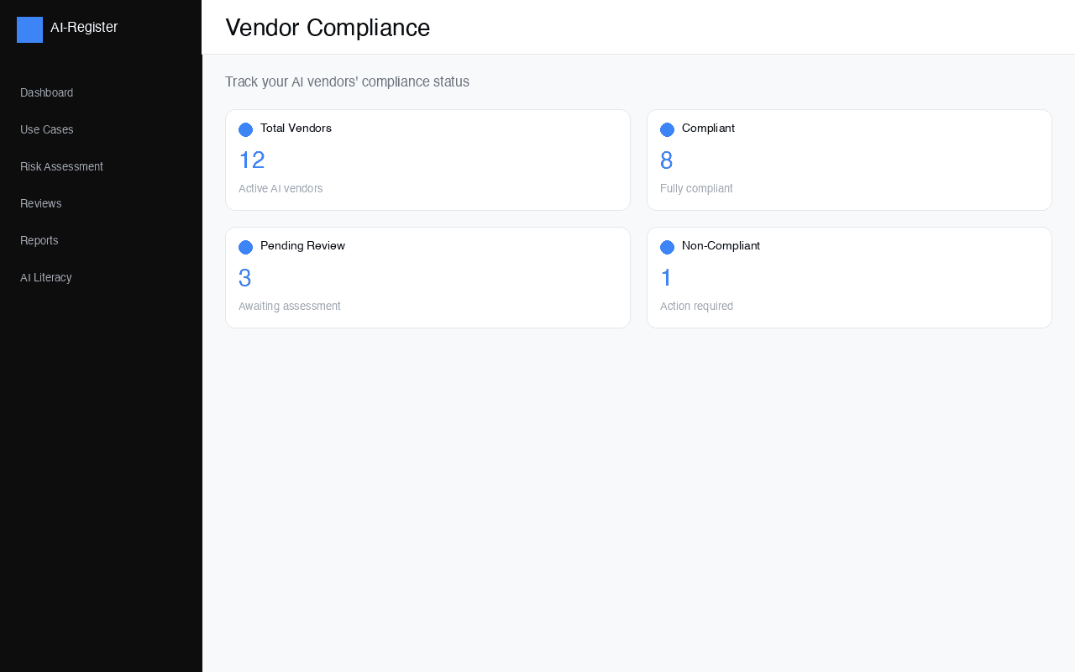Open the Pending Review card
Viewport: 1075px width, 672px height.
coord(427,277)
